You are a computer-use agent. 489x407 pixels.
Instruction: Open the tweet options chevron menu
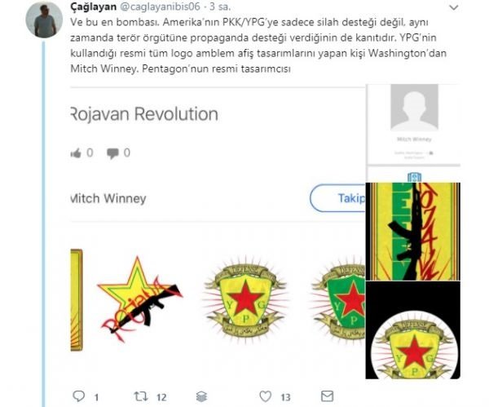click(x=454, y=7)
